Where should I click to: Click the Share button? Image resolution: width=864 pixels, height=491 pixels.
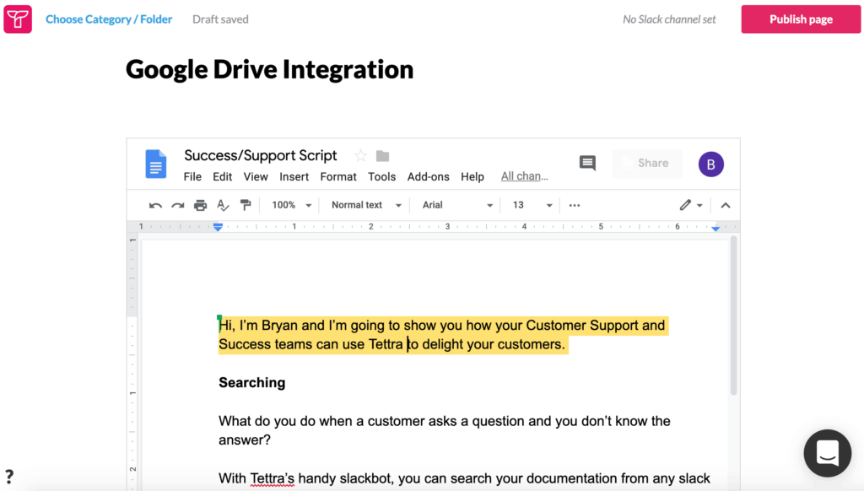click(x=647, y=163)
